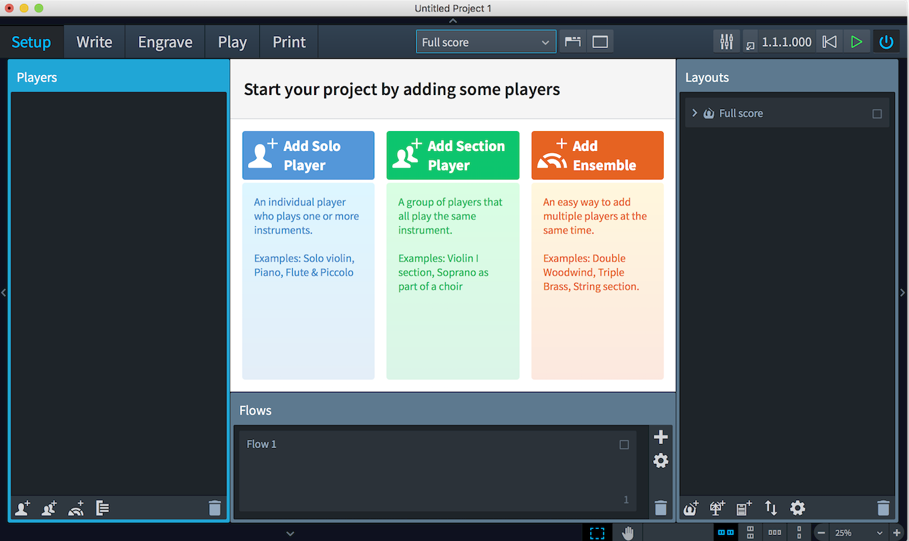The image size is (909, 541).
Task: Toggle the blue activate project power button
Action: pos(886,41)
